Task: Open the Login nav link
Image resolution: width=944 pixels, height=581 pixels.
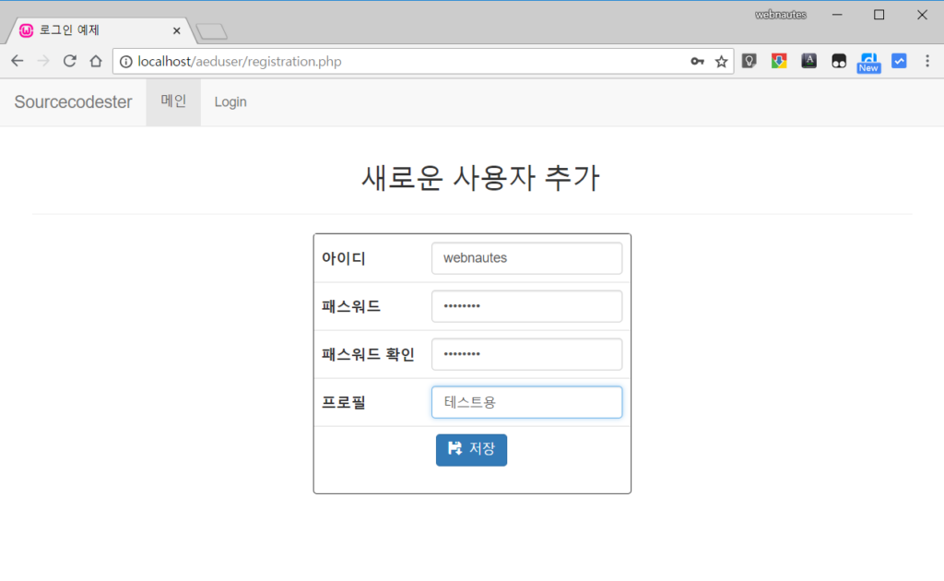Action: click(230, 101)
